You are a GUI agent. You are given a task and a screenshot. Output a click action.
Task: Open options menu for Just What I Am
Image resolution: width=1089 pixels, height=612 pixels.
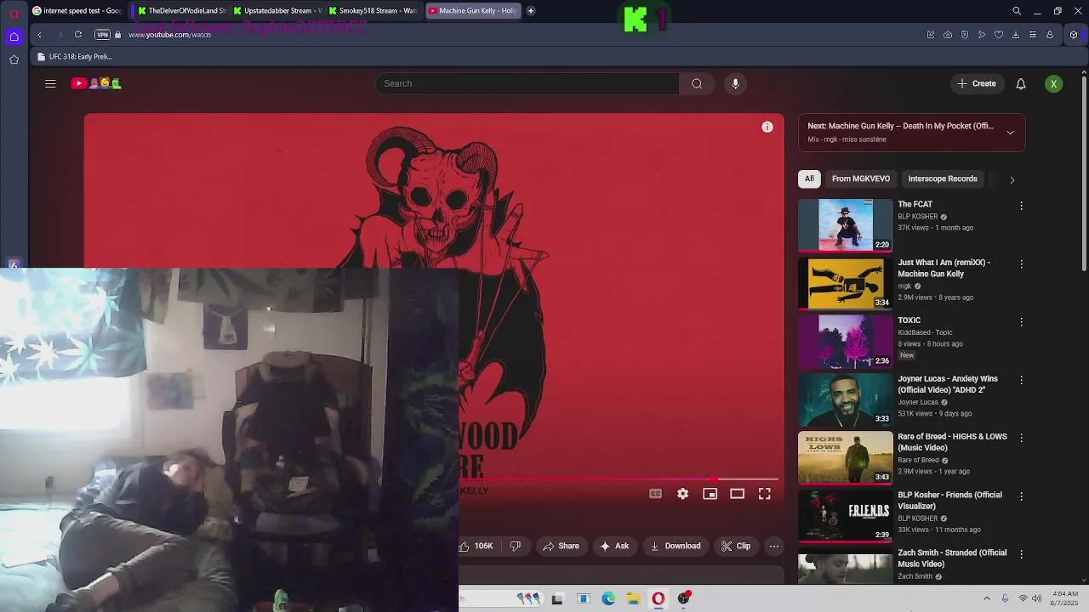[x=1021, y=264]
